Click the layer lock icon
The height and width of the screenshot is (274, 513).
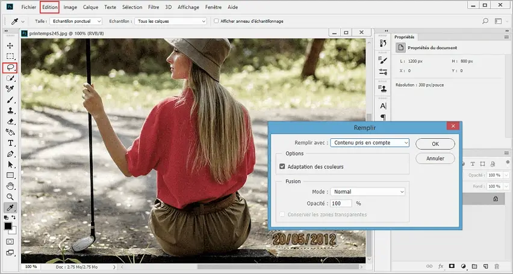pos(496,198)
